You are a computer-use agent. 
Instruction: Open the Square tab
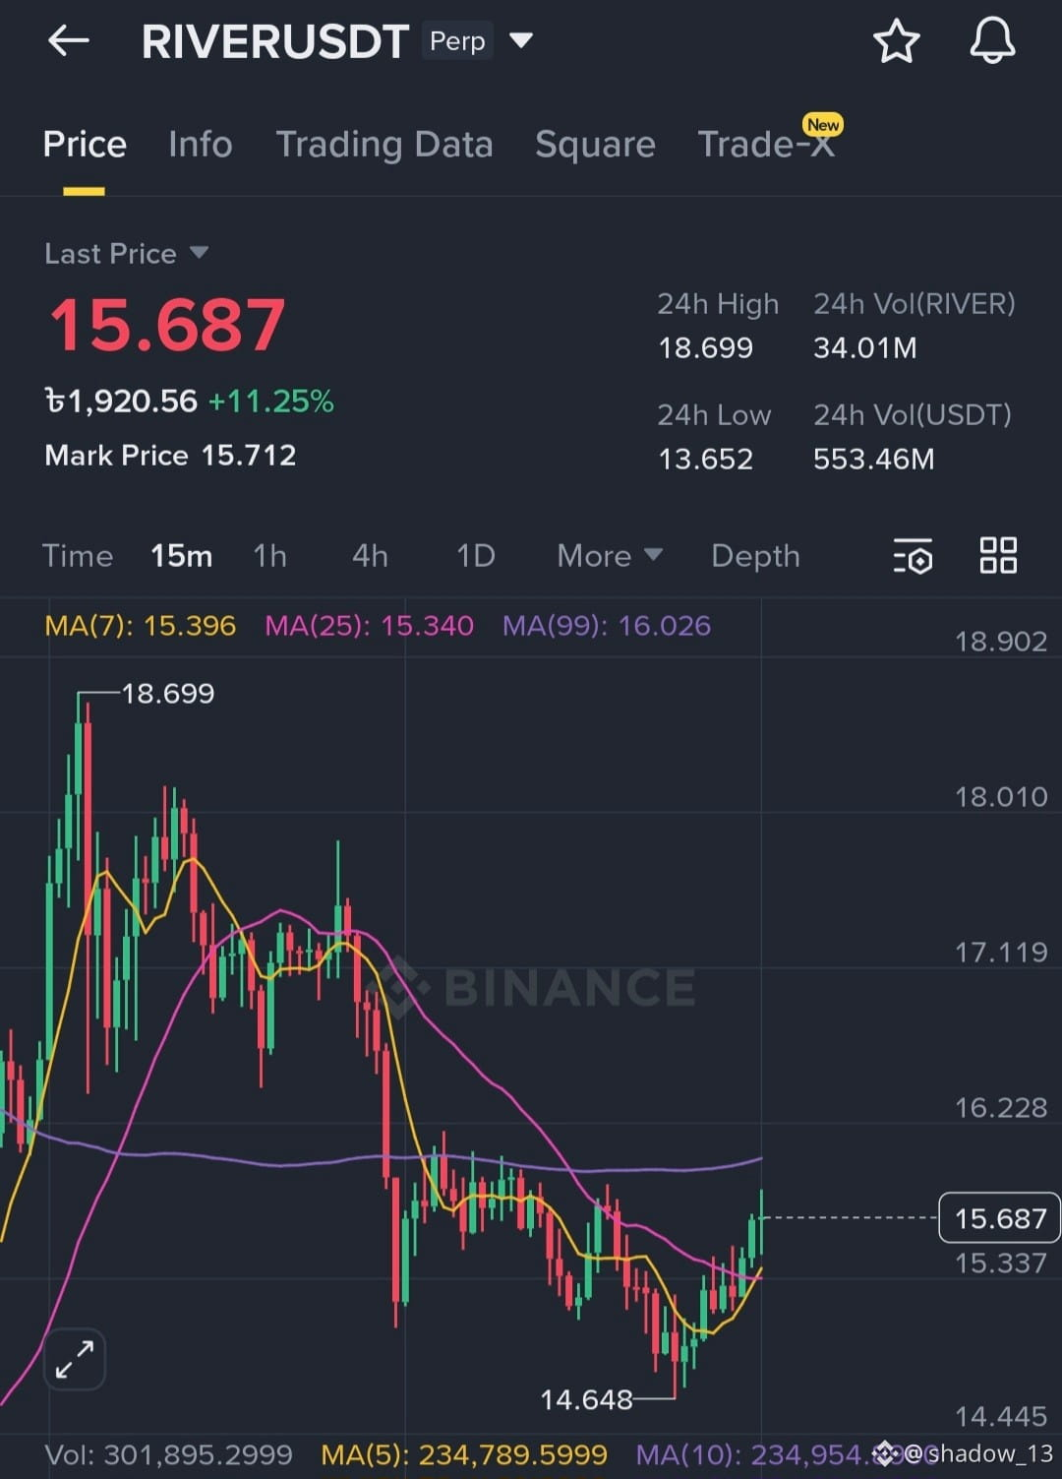click(x=595, y=145)
